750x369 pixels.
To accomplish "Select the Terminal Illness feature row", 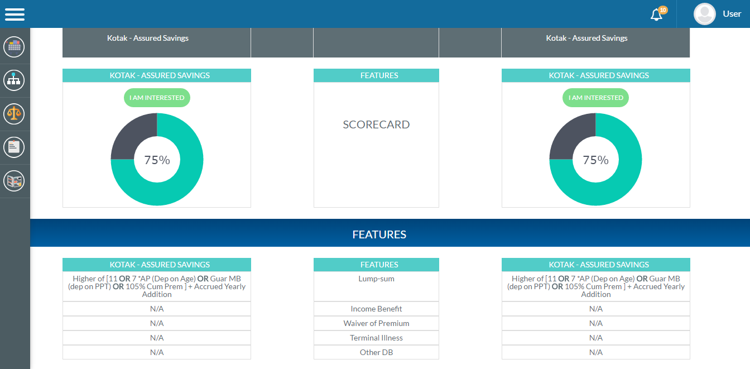I will pos(376,338).
